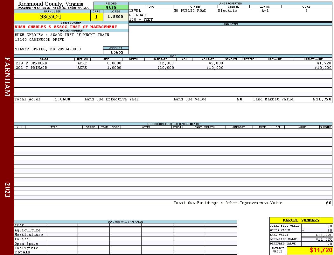The width and height of the screenshot is (334, 255).
Task: Select the deeded owner name in red
Action: 66,27
